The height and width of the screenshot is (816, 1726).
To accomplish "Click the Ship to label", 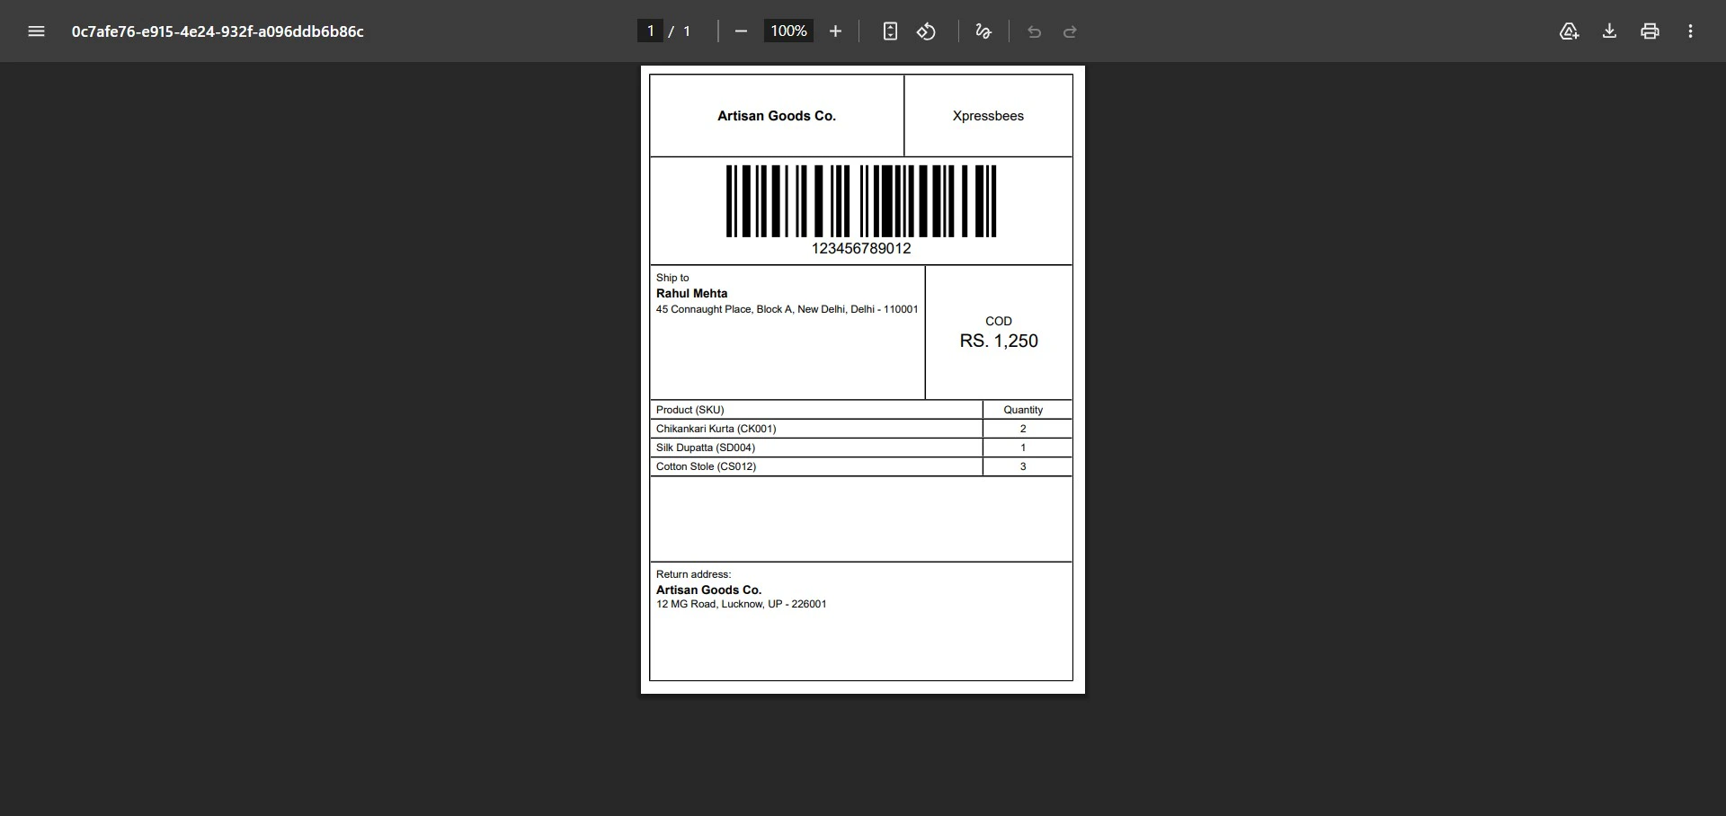I will pyautogui.click(x=672, y=278).
